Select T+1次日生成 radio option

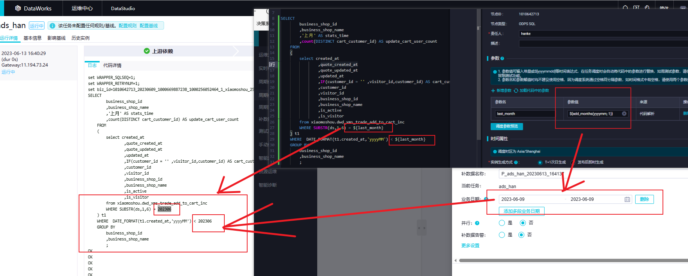tap(540, 162)
